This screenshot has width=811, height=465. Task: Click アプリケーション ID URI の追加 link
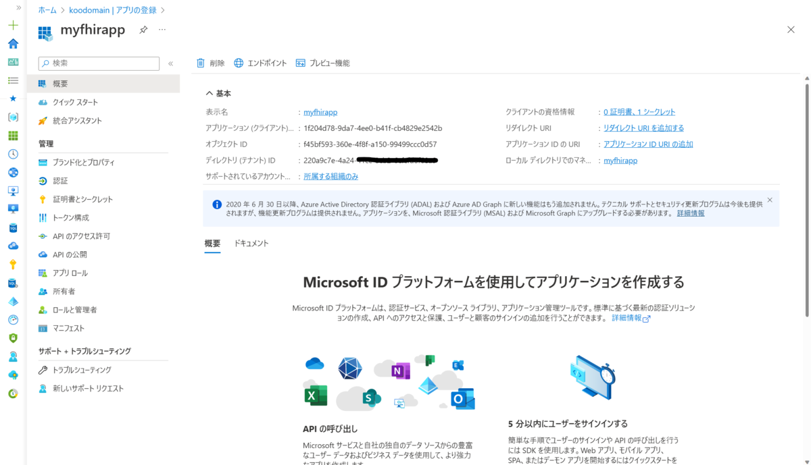pos(648,144)
